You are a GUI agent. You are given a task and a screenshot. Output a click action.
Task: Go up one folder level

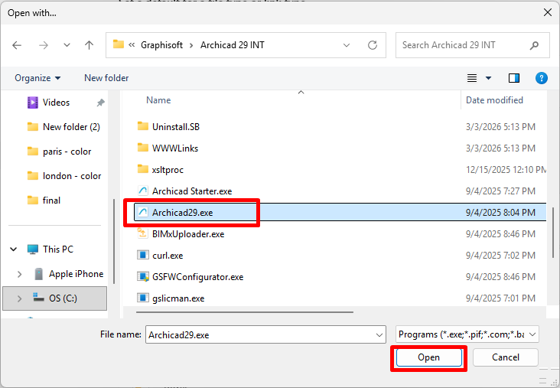pyautogui.click(x=89, y=45)
